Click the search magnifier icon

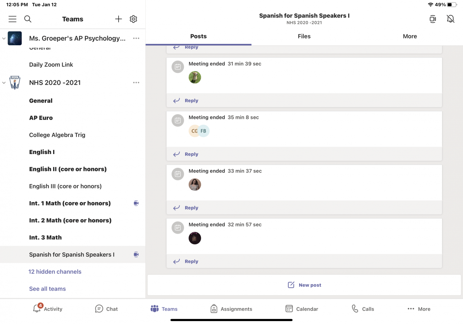pyautogui.click(x=28, y=19)
